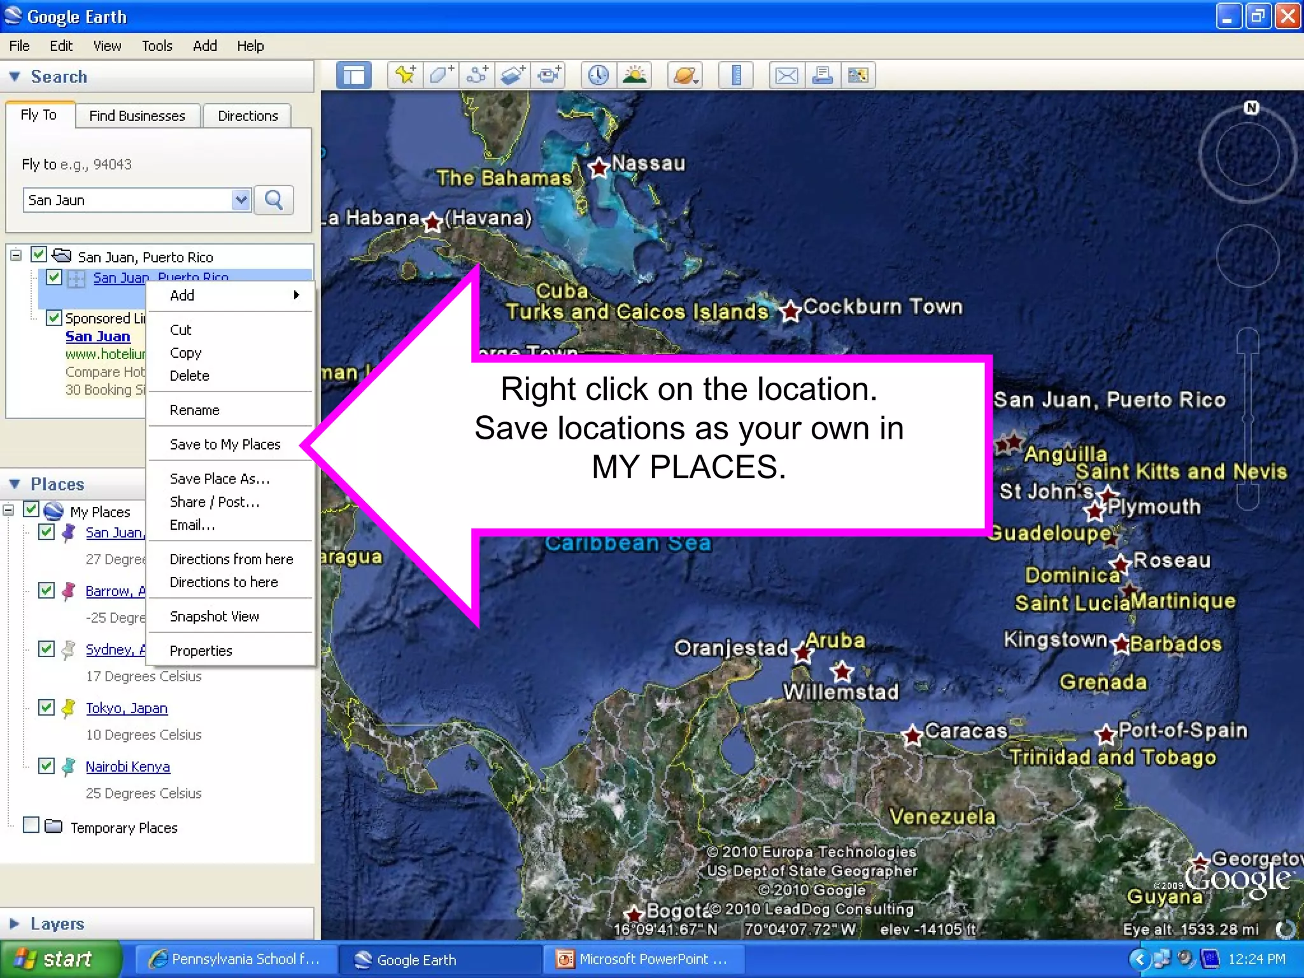Screen dimensions: 1304x978
Task: Click the sponsored San Juan link
Action: (98, 336)
